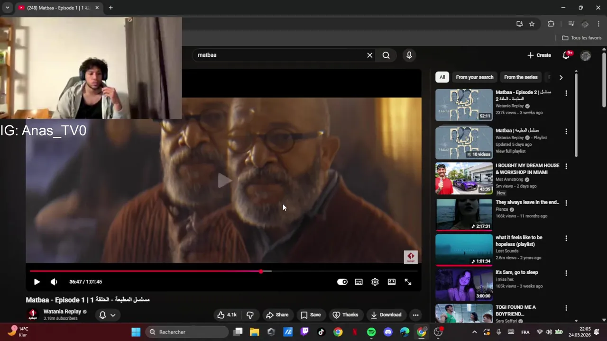
Task: Open YouTube notifications bell with 9+ badge
Action: [x=567, y=55]
